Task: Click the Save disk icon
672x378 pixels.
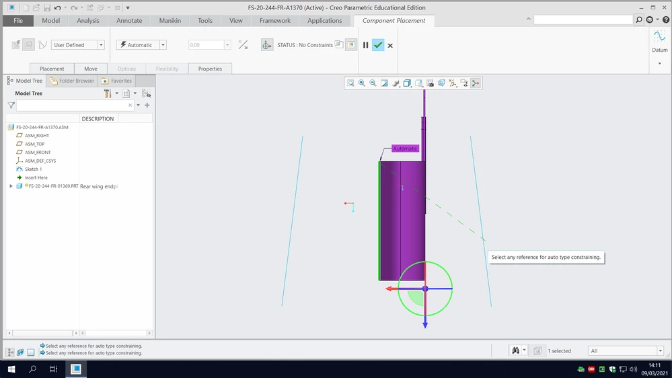Action: (x=46, y=7)
